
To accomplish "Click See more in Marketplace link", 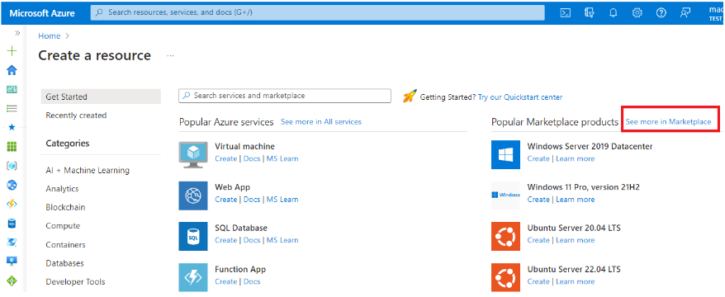I will (668, 122).
